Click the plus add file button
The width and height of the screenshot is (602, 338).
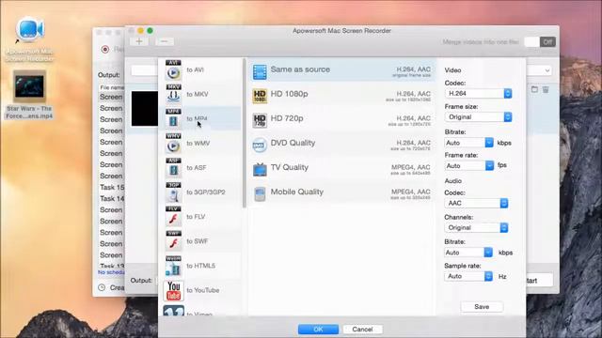tap(139, 41)
